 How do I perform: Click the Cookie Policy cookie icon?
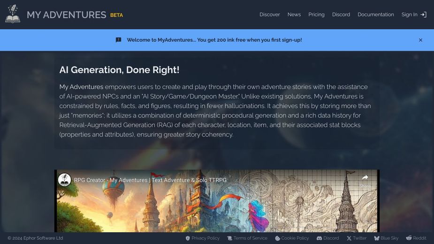pos(277,238)
